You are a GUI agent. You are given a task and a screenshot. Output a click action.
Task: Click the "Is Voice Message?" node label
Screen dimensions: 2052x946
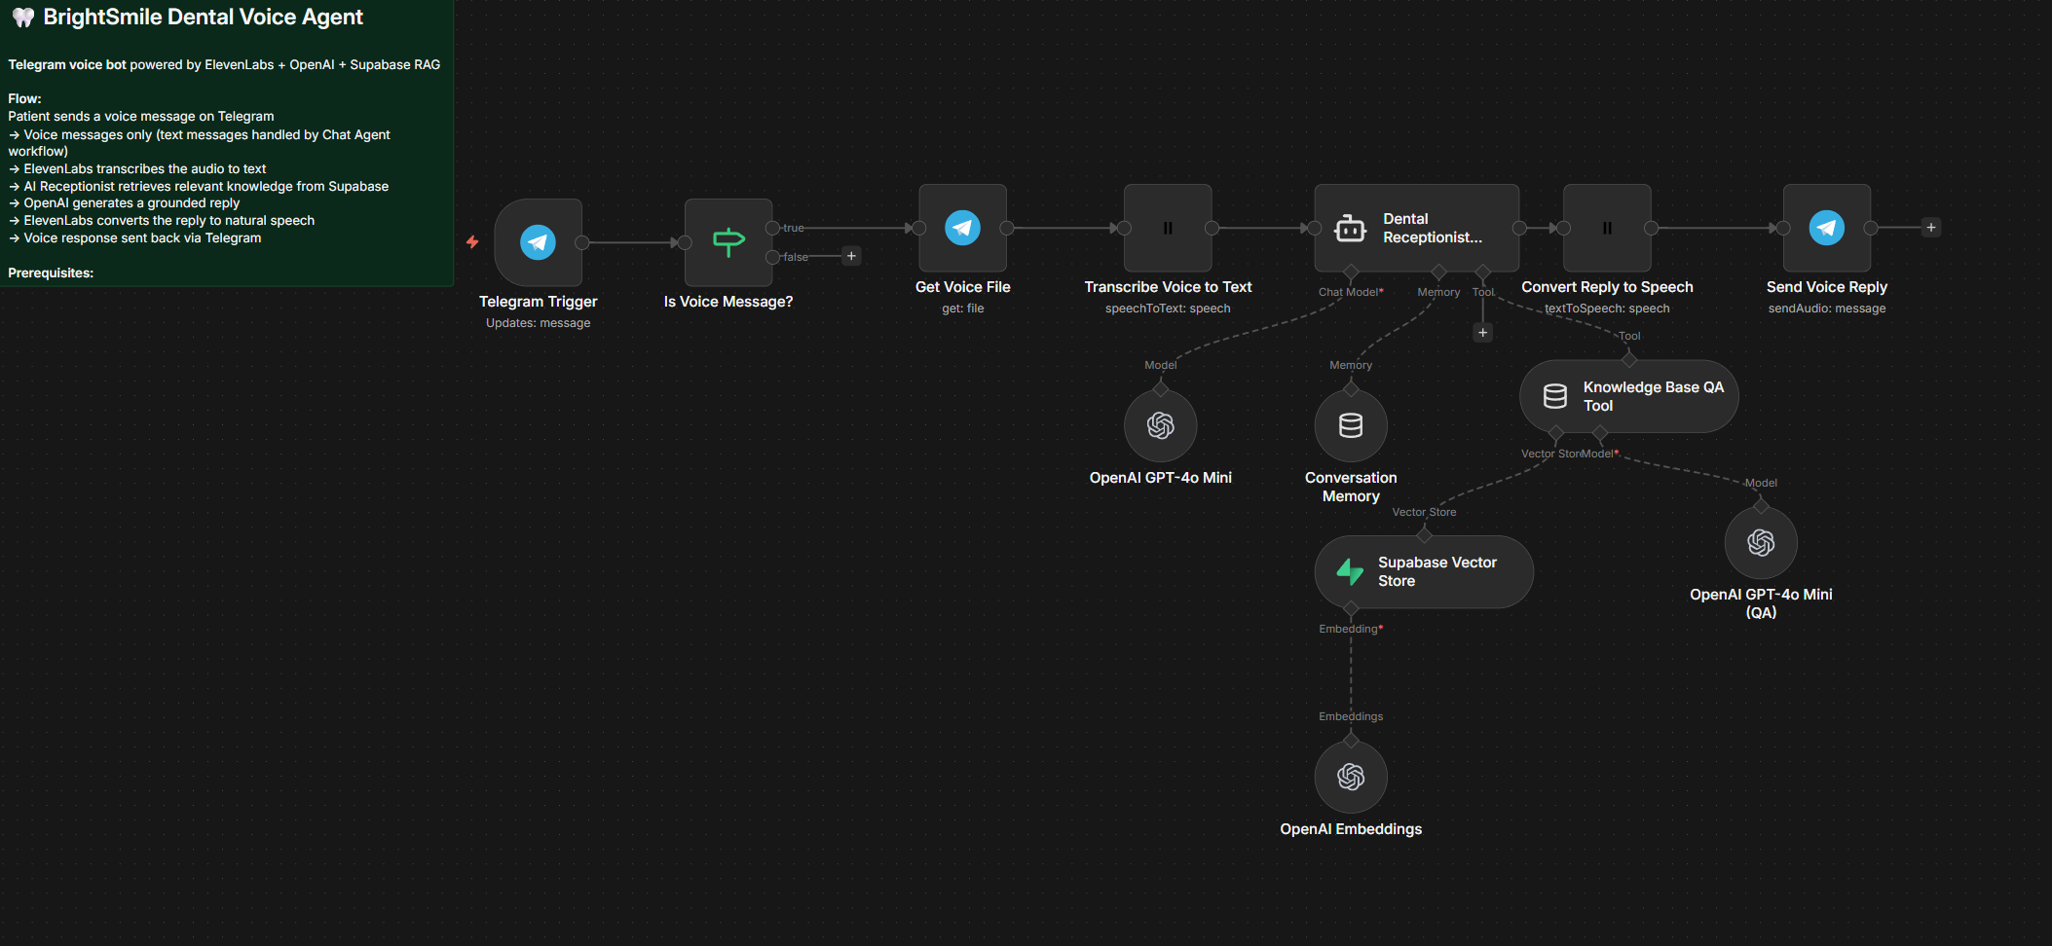[728, 302]
